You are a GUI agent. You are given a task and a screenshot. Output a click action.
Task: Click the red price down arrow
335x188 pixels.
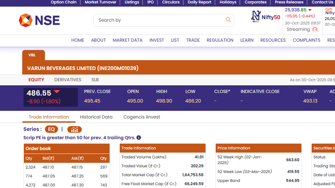[57, 92]
